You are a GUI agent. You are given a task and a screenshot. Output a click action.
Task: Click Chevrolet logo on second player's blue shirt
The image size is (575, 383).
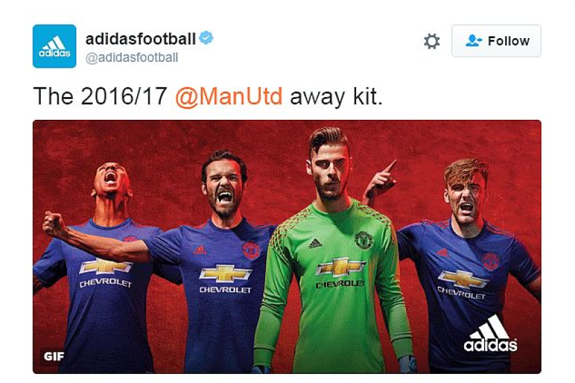[x=225, y=274]
